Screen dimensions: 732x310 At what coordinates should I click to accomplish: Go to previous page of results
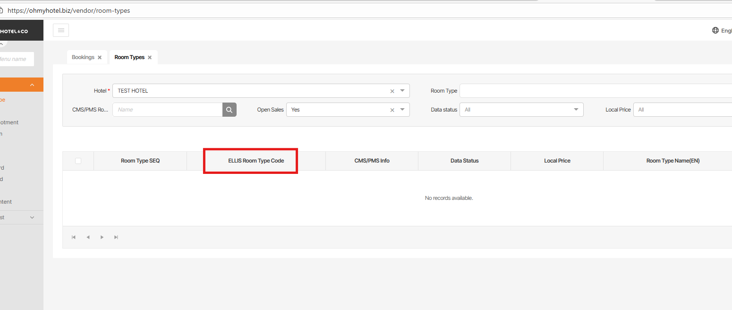point(88,237)
